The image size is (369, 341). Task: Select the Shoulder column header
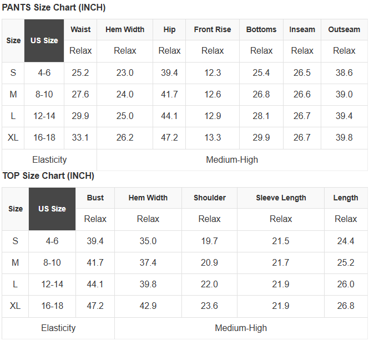click(209, 198)
